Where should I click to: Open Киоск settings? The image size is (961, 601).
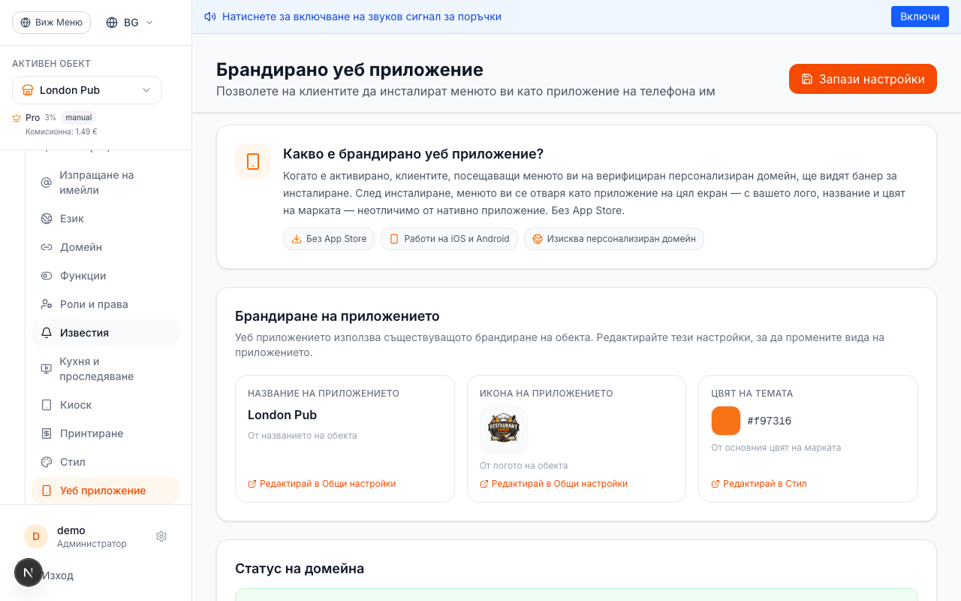tap(105, 405)
